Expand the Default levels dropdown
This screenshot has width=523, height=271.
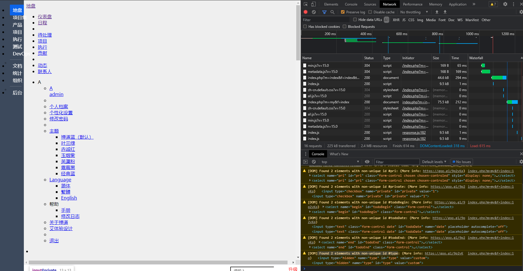[434, 162]
